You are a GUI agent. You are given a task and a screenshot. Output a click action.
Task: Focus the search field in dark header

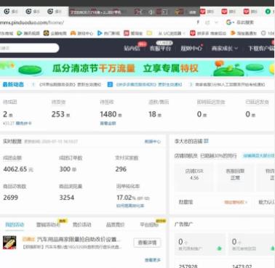point(29,48)
